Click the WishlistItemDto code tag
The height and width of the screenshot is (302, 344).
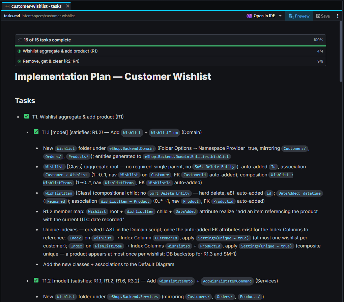[176, 281]
